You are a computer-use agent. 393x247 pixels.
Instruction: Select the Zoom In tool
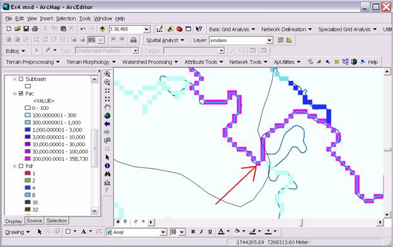click(107, 74)
